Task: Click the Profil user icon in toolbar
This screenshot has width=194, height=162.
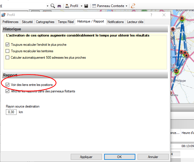Action: pos(67,6)
